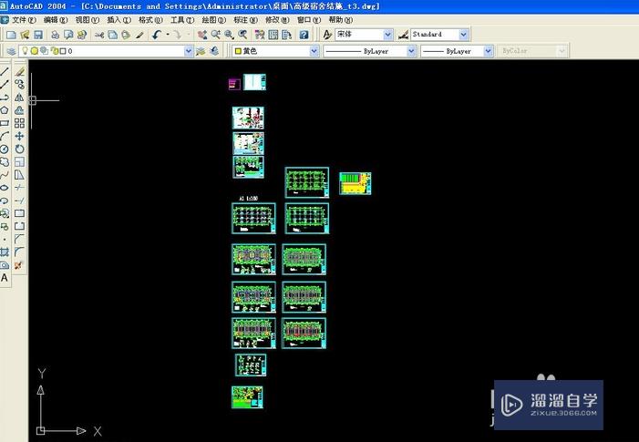Select the Hatch tool
Viewport: 639px width, 442px height.
pos(5,252)
